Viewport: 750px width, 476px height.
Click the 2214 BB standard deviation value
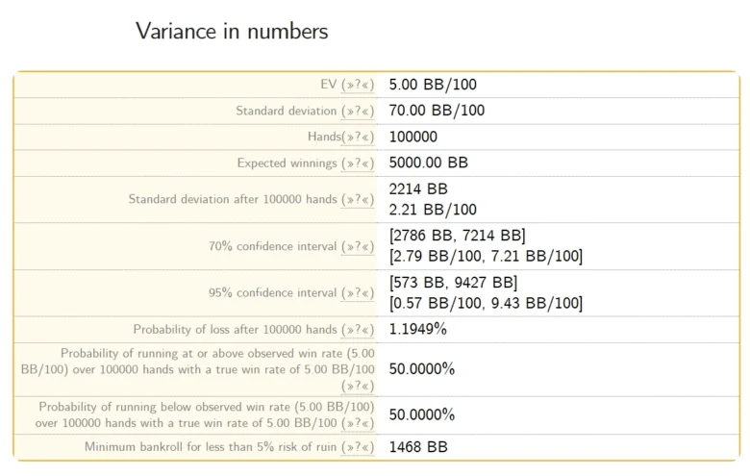click(x=418, y=188)
